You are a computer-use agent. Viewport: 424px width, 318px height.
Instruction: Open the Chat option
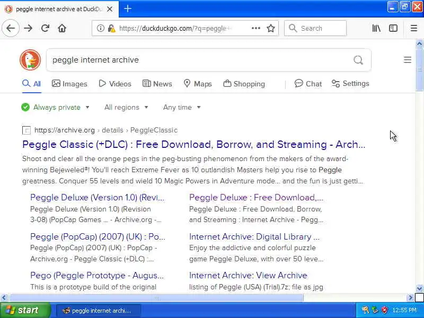[x=308, y=84]
